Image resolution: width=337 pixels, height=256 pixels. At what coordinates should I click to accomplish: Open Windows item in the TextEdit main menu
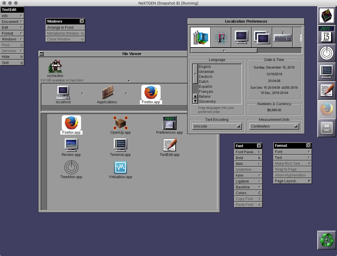coord(12,39)
